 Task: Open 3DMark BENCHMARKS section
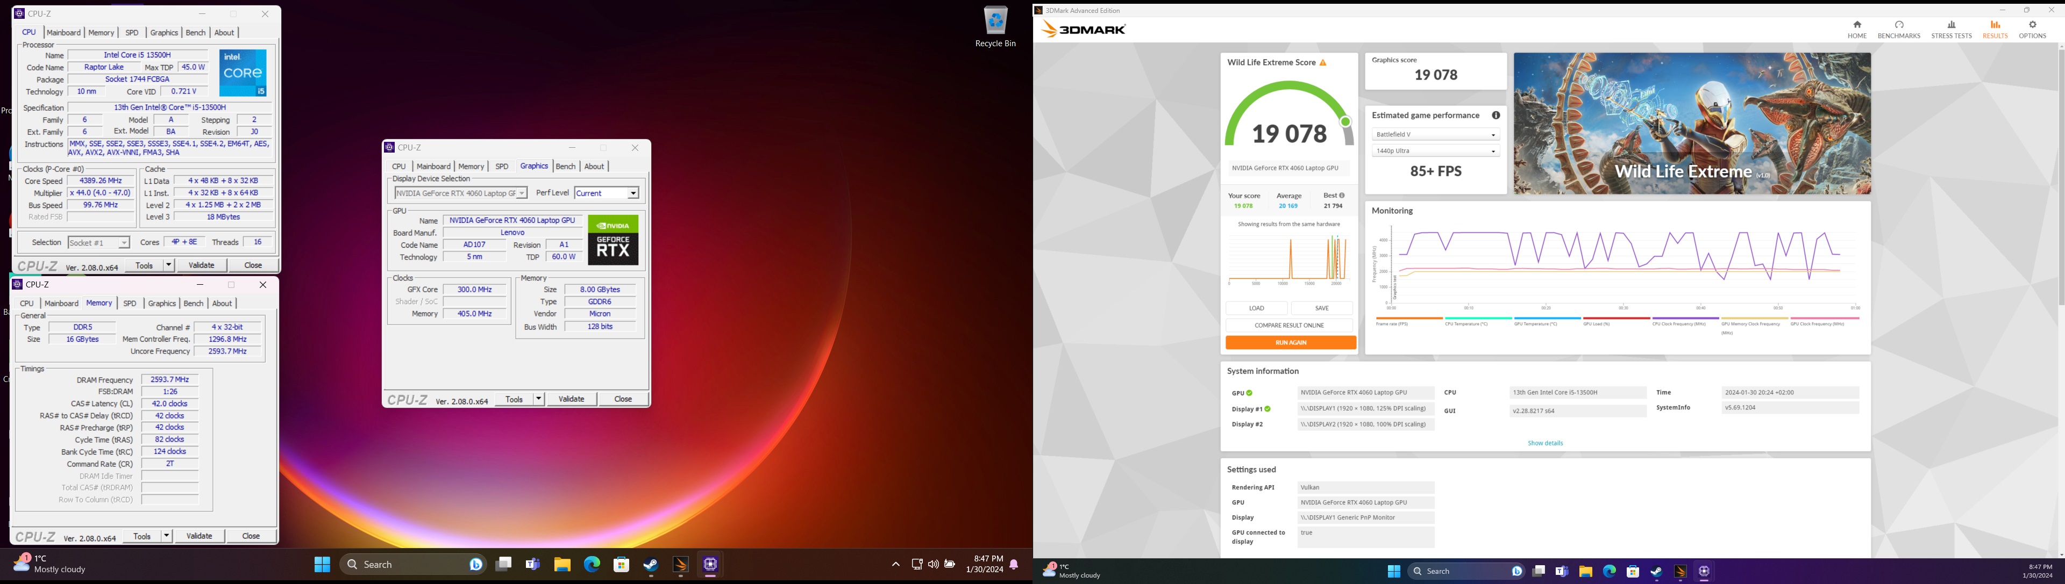point(1898,30)
